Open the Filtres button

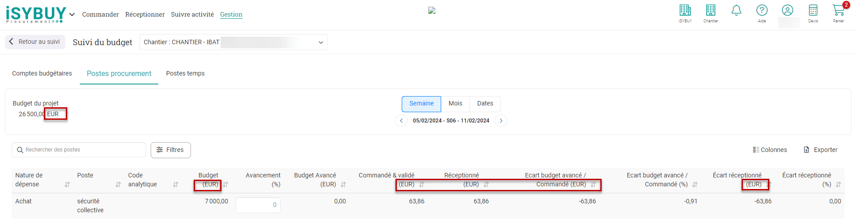tap(170, 150)
